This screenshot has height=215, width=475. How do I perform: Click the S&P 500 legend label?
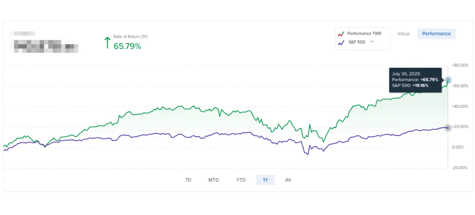pos(357,42)
